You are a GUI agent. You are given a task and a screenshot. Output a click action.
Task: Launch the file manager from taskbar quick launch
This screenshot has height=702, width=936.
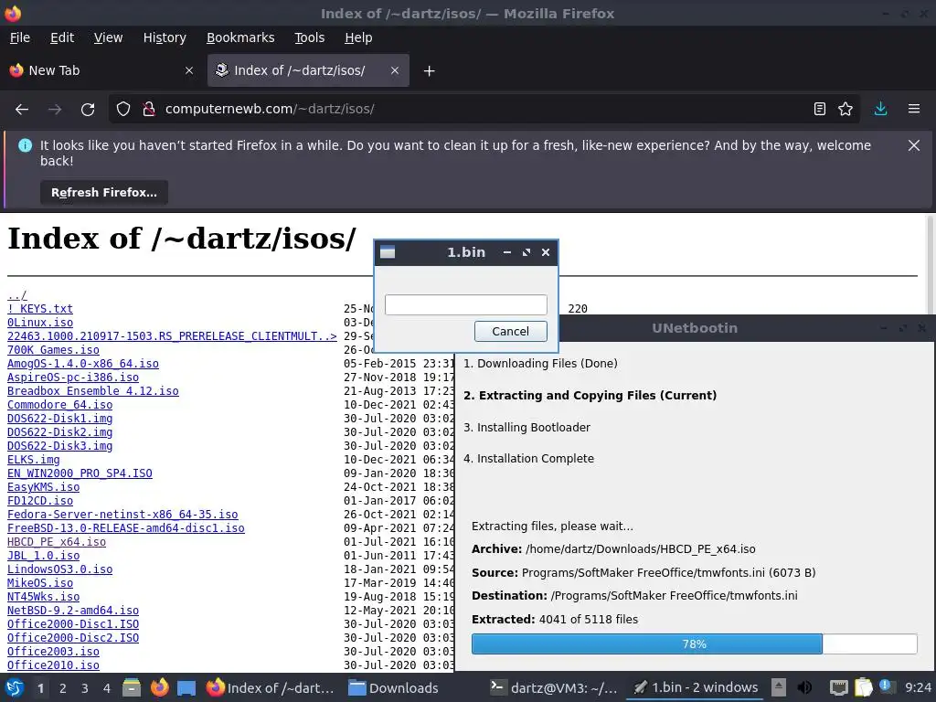(132, 688)
